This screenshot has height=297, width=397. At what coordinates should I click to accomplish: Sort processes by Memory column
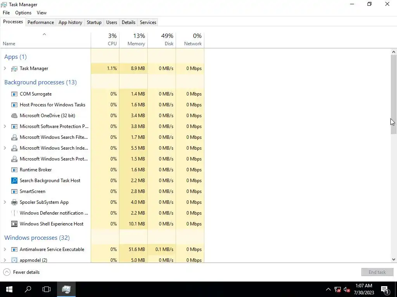[133, 40]
